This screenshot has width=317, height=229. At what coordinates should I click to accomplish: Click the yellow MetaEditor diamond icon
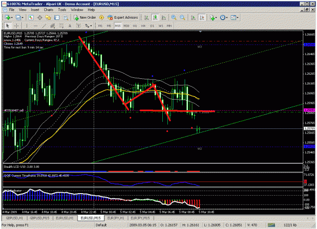tap(101, 18)
